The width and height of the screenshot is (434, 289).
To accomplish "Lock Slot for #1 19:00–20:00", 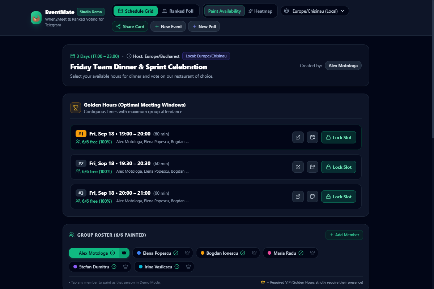I will 339,137.
